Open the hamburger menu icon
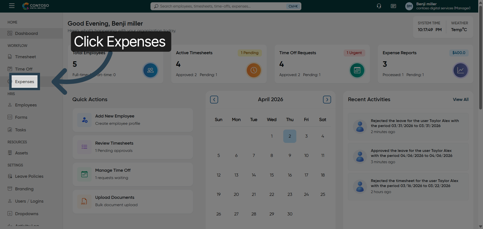 [x=12, y=6]
